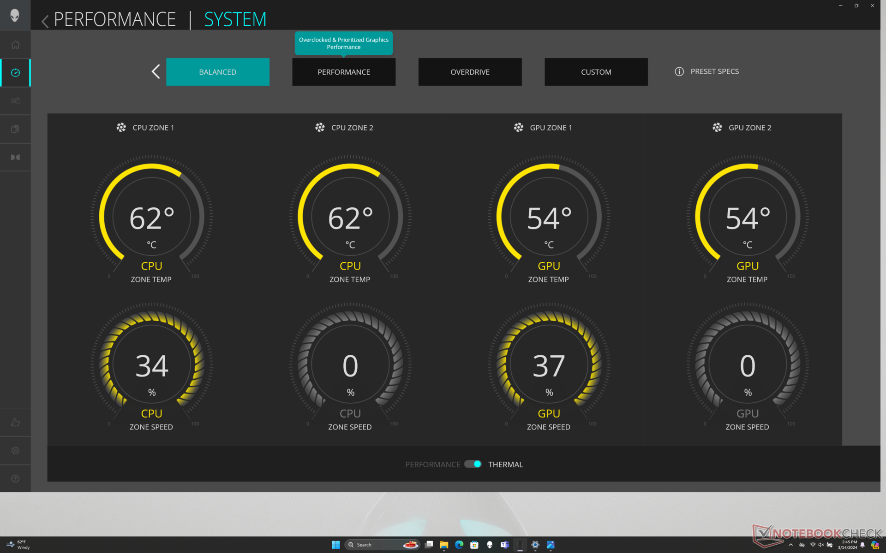Select the Custom preset
This screenshot has height=553, width=886.
coord(596,72)
